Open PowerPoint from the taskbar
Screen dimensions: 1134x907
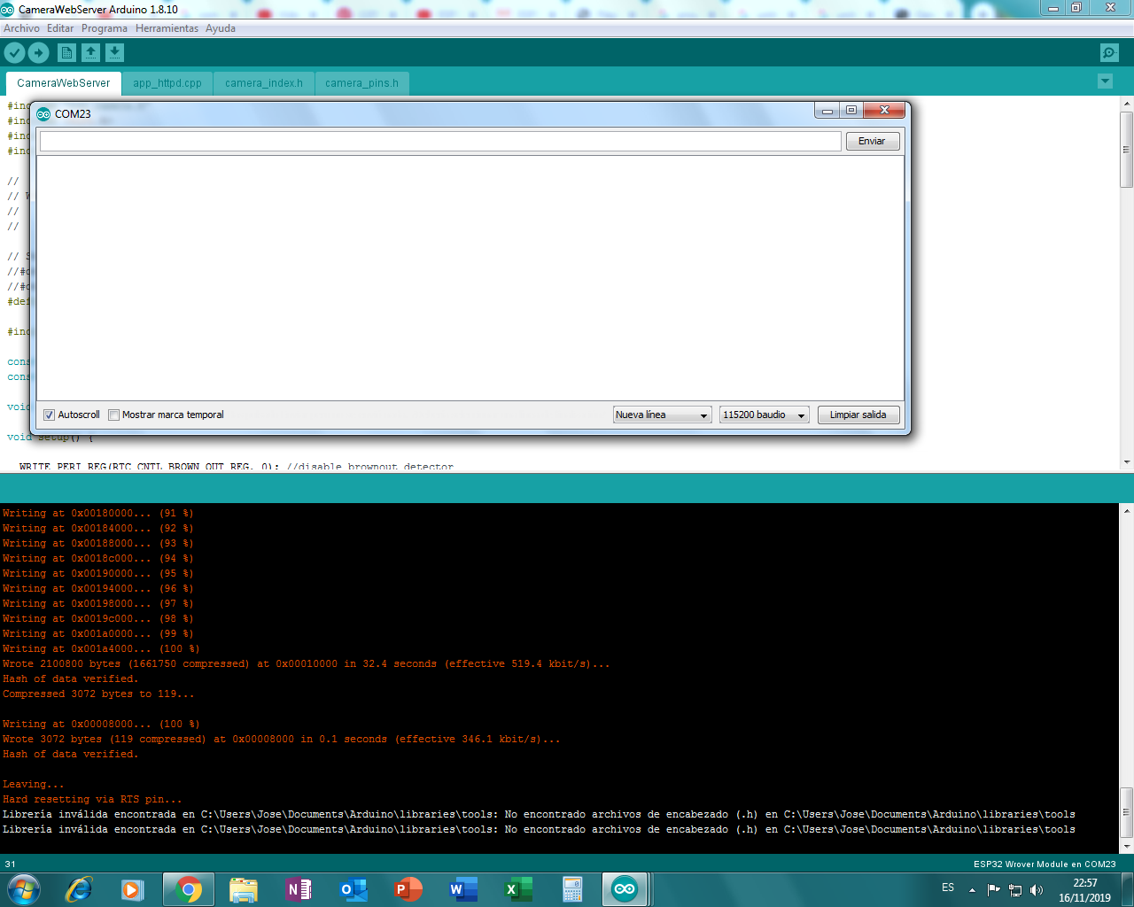tap(408, 889)
